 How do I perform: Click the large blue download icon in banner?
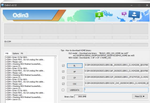click(134, 15)
